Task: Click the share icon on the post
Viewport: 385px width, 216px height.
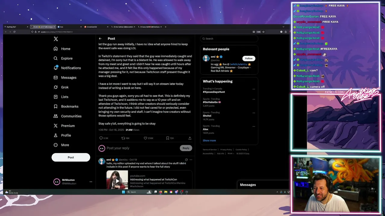Action: (190, 138)
